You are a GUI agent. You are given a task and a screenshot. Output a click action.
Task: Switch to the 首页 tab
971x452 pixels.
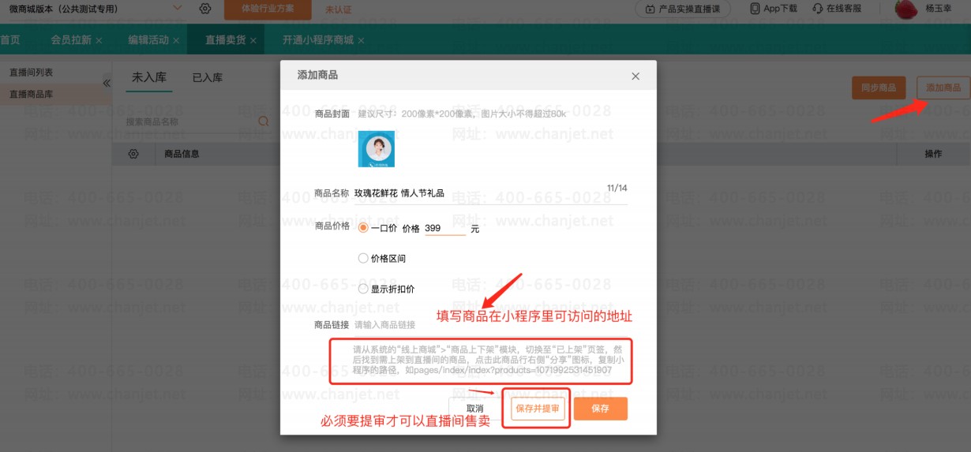coord(10,39)
